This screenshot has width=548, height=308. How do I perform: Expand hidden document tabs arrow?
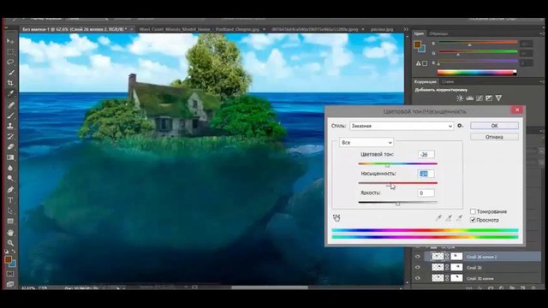click(406, 29)
